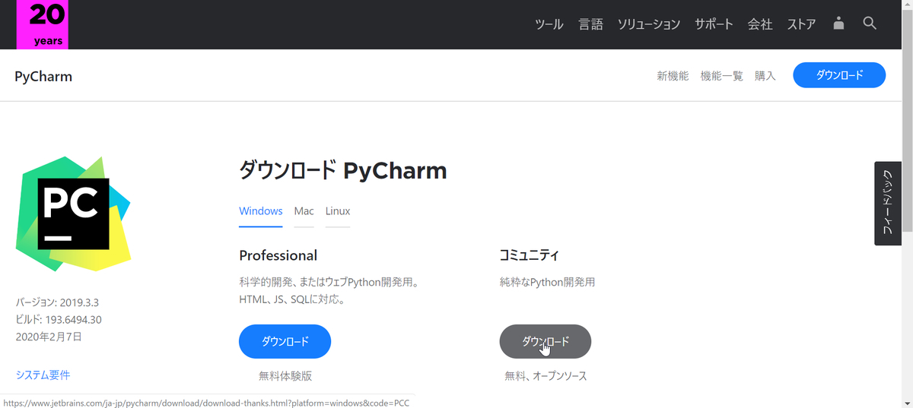Click the header ダウンロード button
This screenshot has height=408, width=913.
(839, 75)
